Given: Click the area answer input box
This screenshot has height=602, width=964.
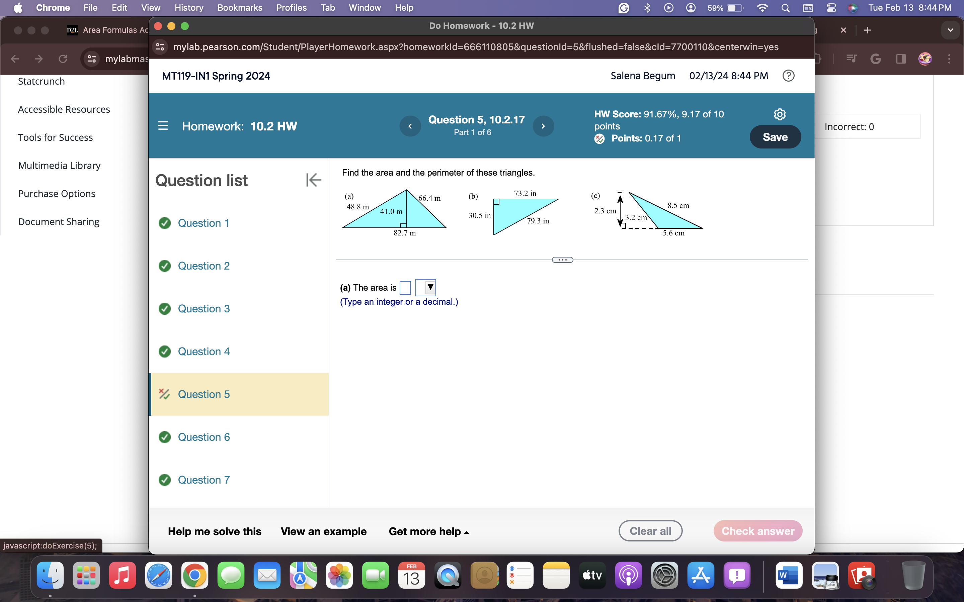Looking at the screenshot, I should coord(405,288).
